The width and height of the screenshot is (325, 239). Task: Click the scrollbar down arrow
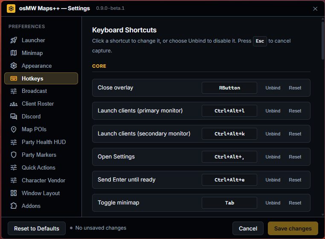(322, 215)
